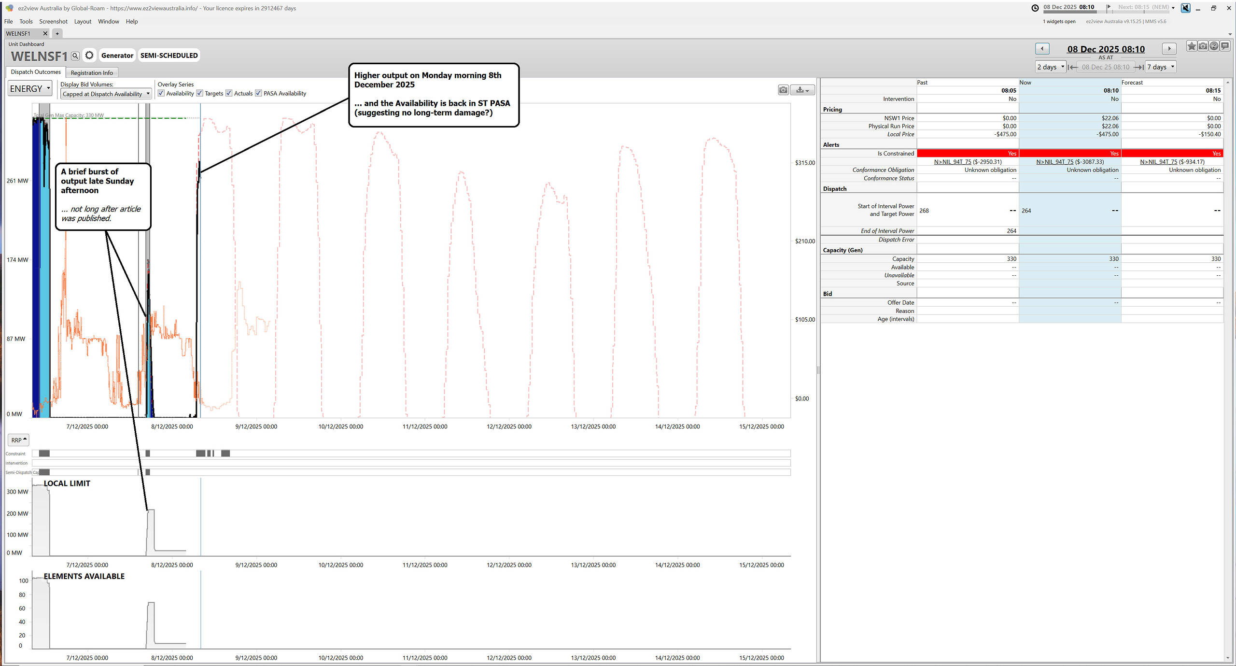This screenshot has width=1236, height=666.
Task: Open the unit settings gear icon
Action: (x=89, y=56)
